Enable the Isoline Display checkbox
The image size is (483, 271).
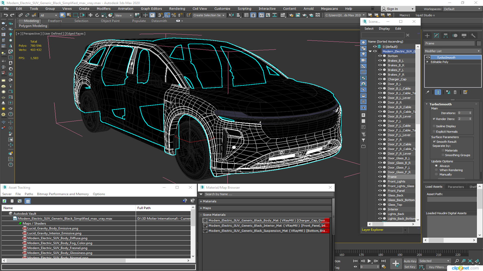pyautogui.click(x=434, y=126)
